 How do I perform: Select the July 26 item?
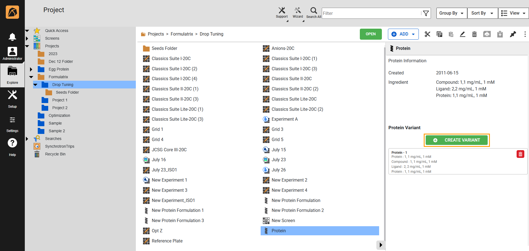click(279, 170)
